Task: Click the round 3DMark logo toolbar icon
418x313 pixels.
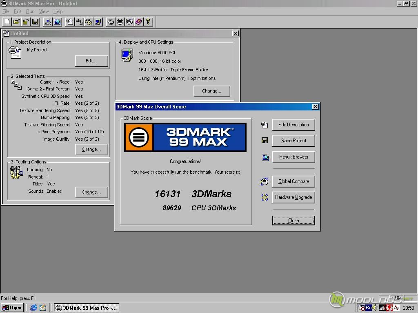Action: [x=120, y=22]
